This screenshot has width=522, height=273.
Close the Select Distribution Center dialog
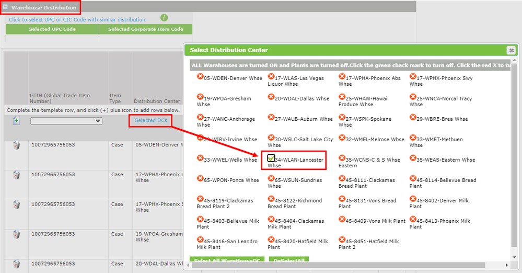[511, 50]
